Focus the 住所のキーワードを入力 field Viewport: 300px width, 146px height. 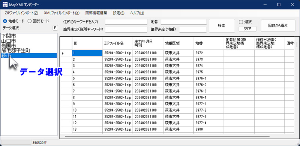126,22
